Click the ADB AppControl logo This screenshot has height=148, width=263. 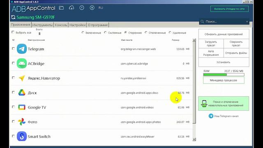[x=34, y=8]
